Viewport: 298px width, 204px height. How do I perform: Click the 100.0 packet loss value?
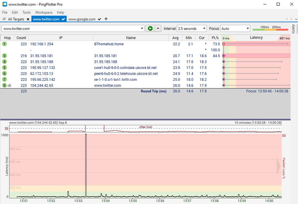click(x=215, y=50)
